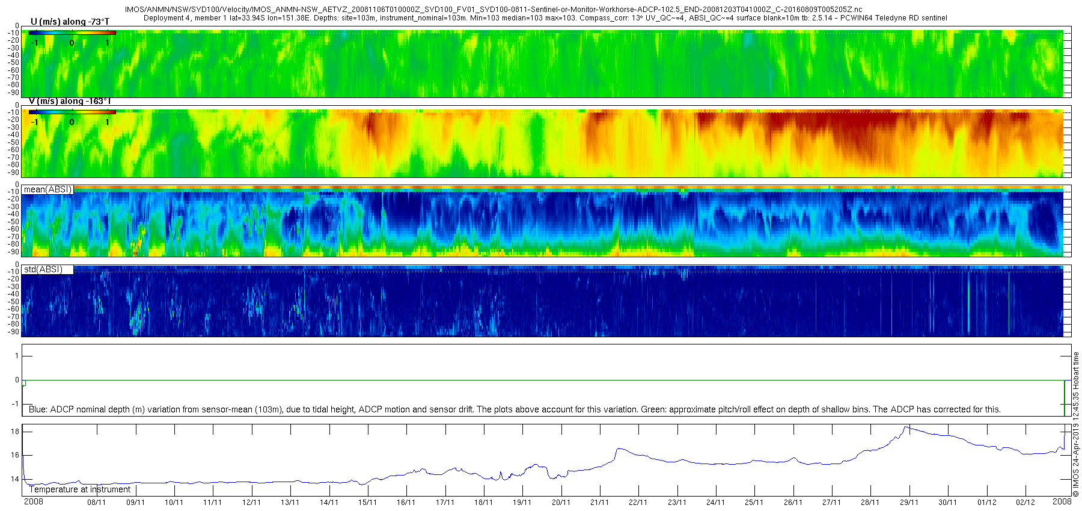The image size is (1082, 511).
Task: Click the '23/11' date tick label
Action: 677,503
